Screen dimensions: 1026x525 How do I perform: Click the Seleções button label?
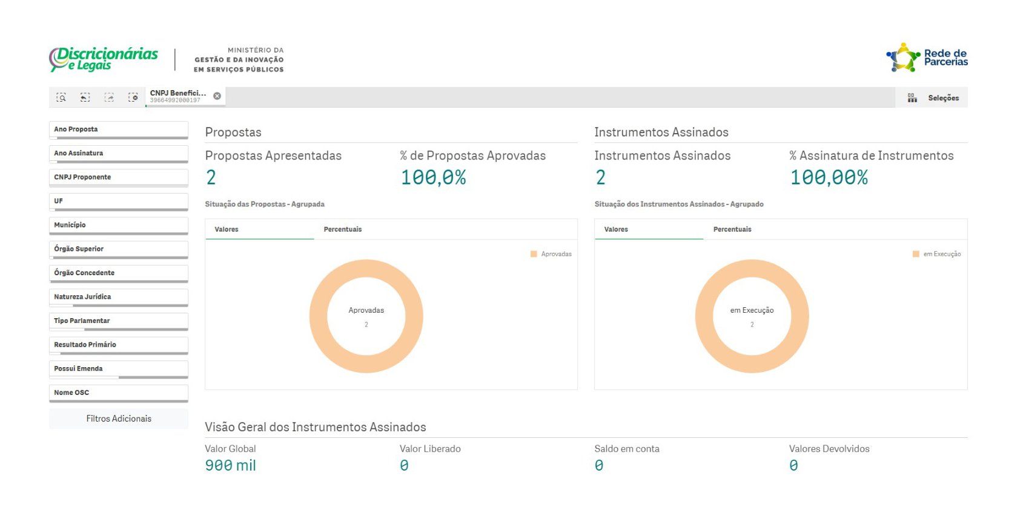tap(943, 98)
